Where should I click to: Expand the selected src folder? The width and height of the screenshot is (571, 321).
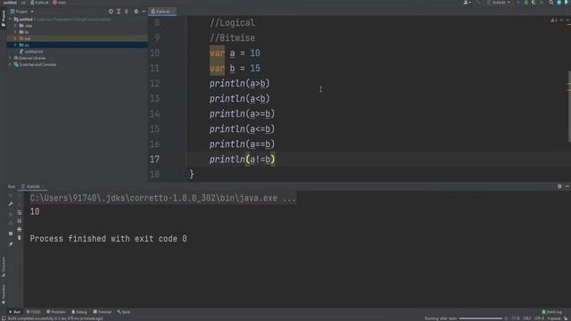tap(15, 45)
